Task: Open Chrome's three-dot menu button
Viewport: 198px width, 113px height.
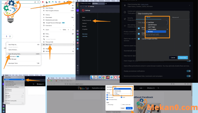Action: click(74, 2)
